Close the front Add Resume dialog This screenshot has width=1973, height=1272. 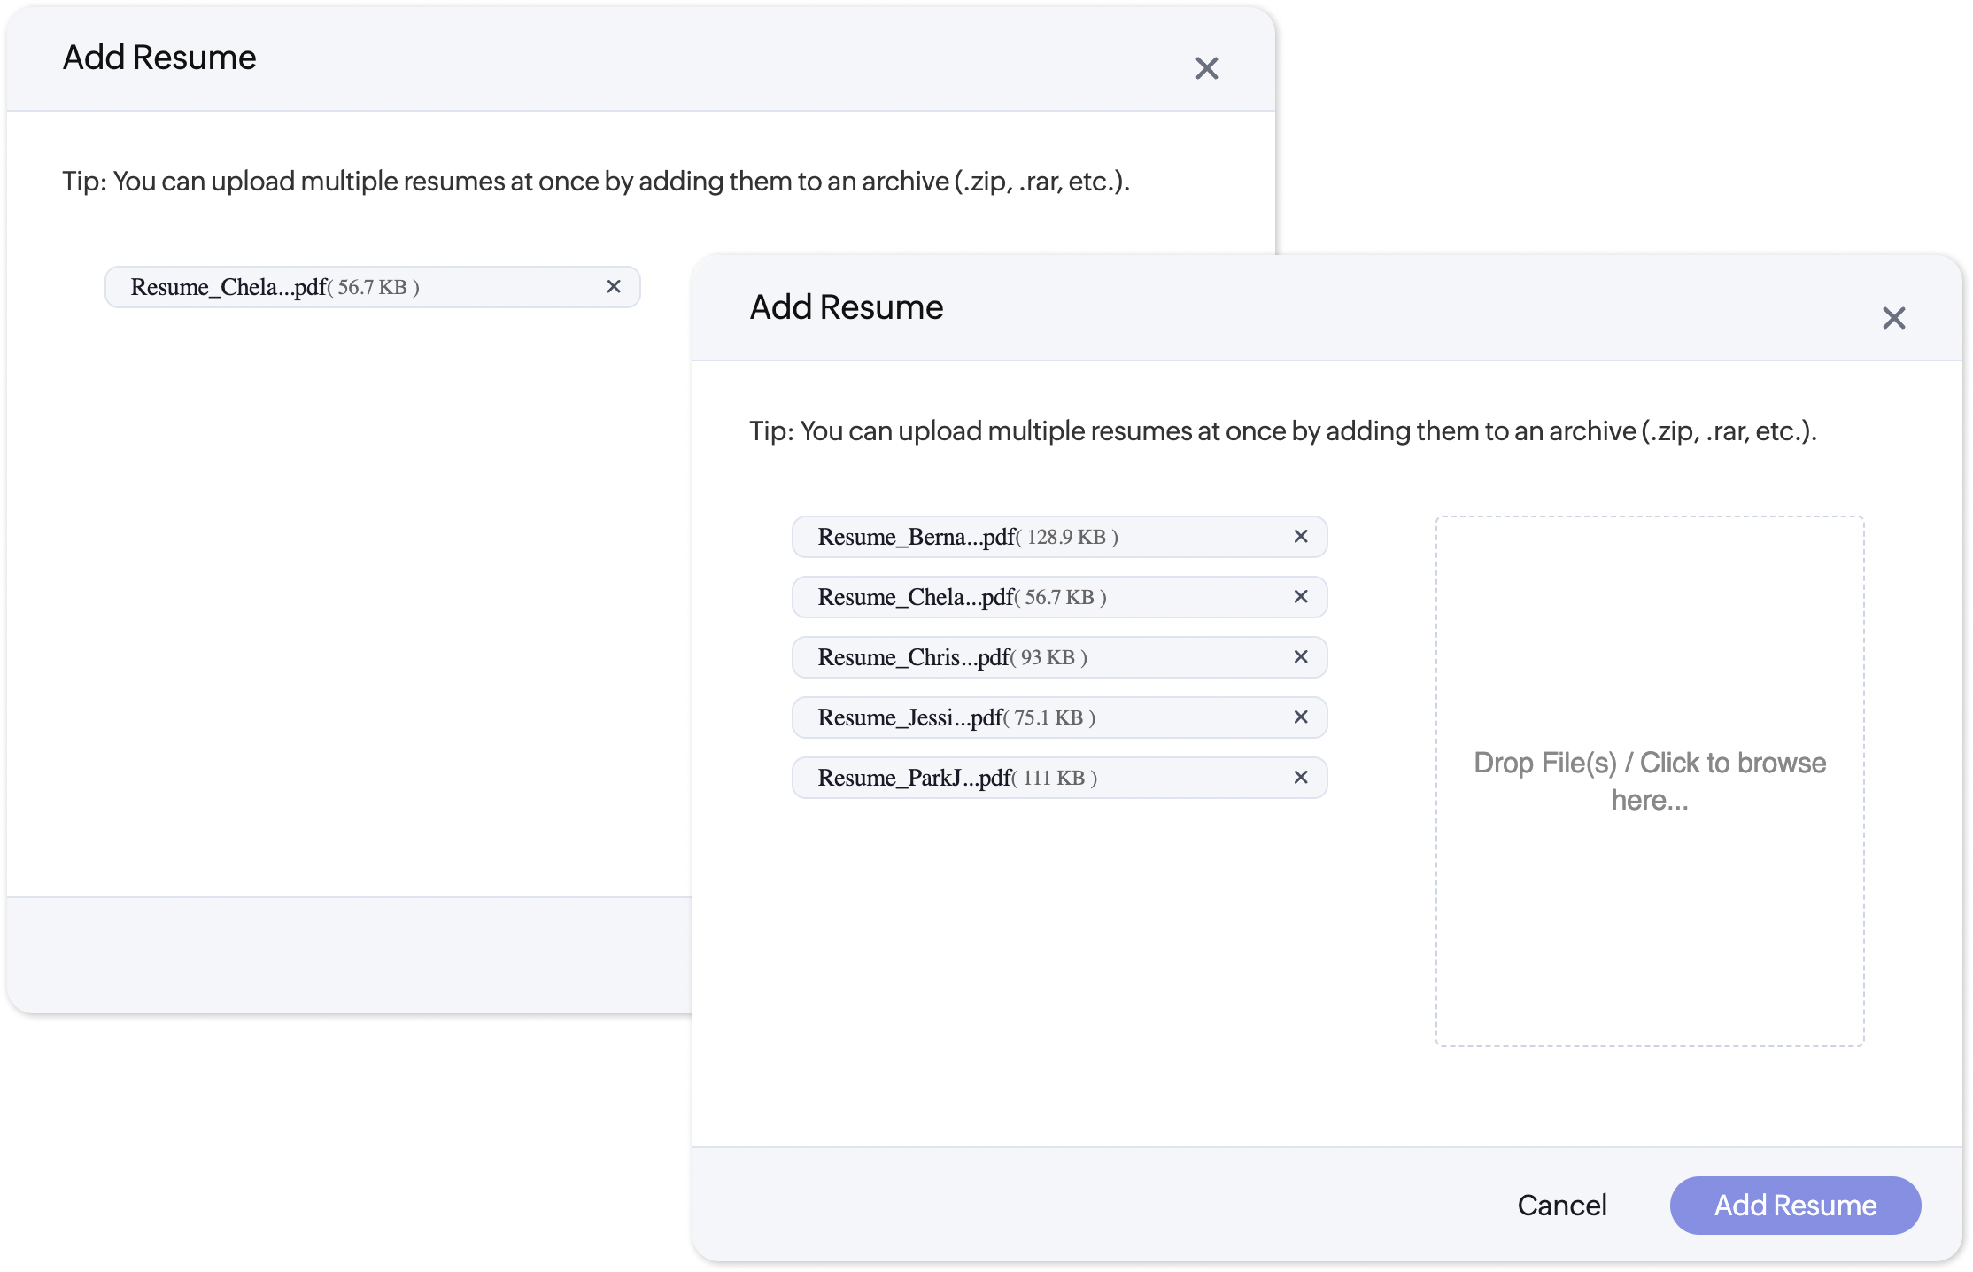point(1893,318)
